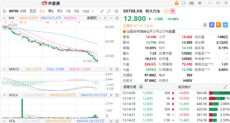The height and width of the screenshot is (123, 230).
Task: Collapse right quote panel icon
Action: pos(116,11)
